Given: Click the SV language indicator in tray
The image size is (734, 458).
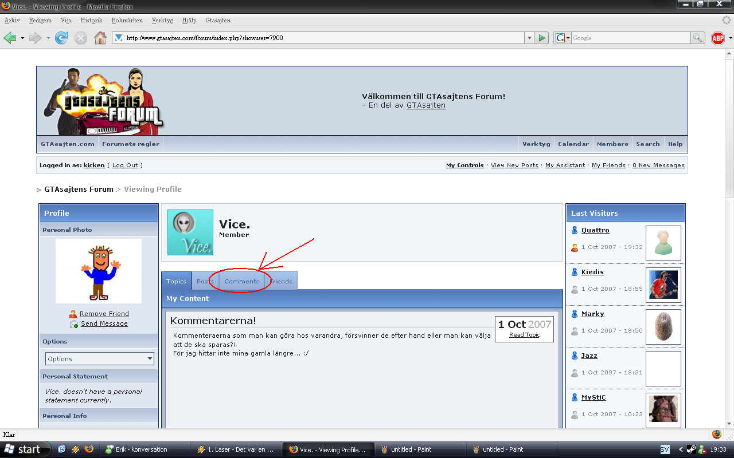Looking at the screenshot, I should click(x=665, y=449).
